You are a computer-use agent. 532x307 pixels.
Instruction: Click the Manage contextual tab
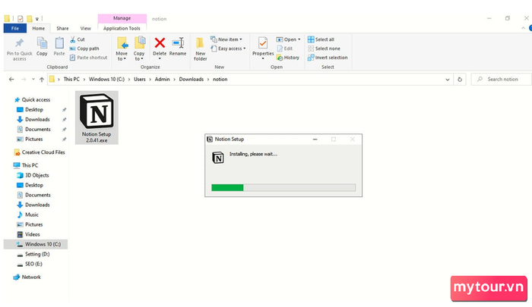[122, 18]
